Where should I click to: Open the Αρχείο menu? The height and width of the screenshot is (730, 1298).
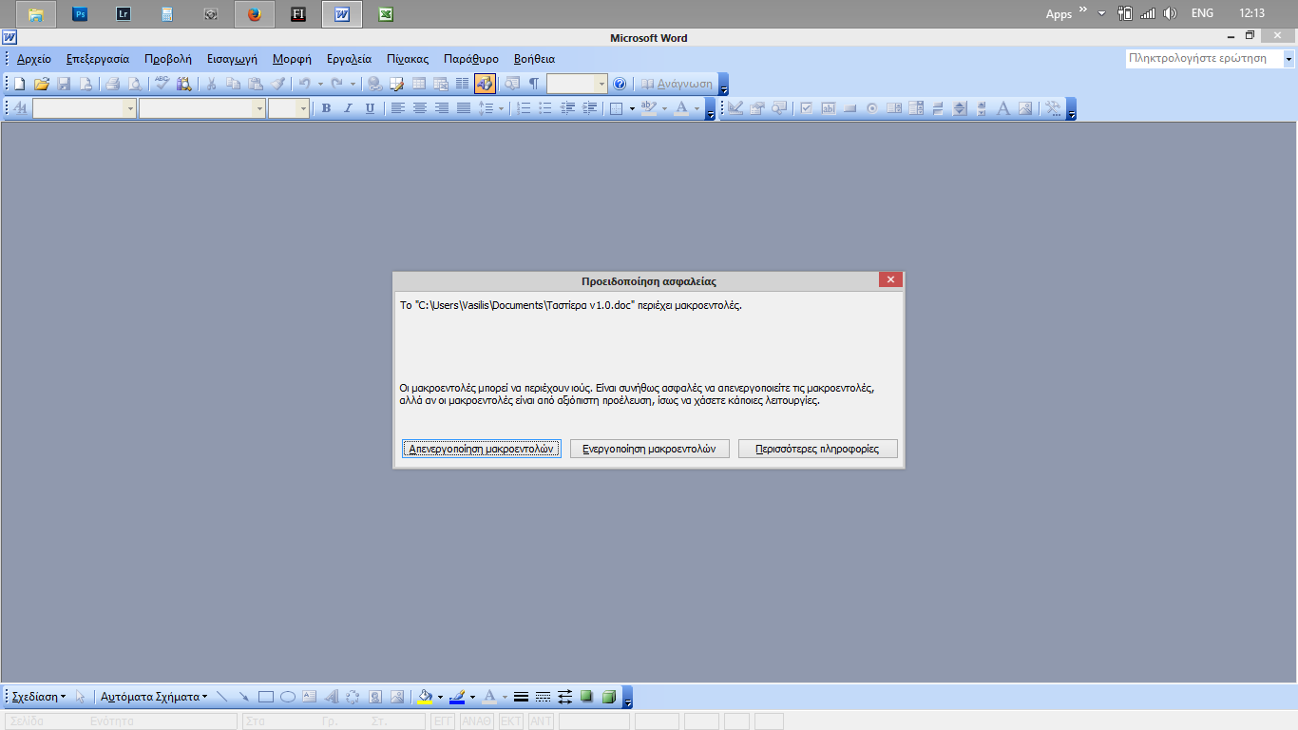pos(34,59)
